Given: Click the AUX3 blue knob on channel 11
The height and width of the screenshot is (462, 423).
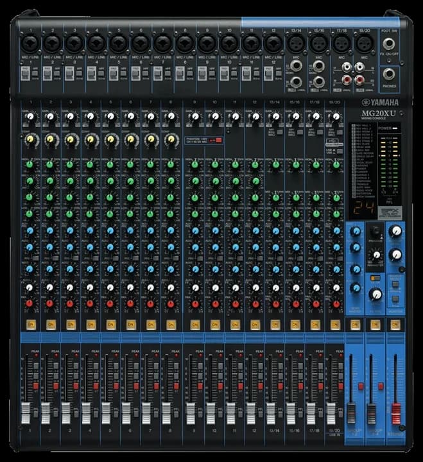Looking at the screenshot, I should (x=235, y=269).
